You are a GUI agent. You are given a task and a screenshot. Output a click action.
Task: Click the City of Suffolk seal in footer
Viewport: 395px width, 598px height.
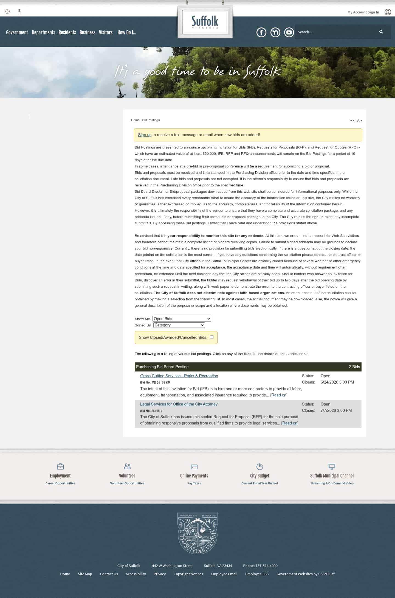(198, 533)
